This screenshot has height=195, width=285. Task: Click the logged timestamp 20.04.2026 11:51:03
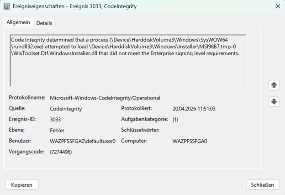[x=194, y=109]
